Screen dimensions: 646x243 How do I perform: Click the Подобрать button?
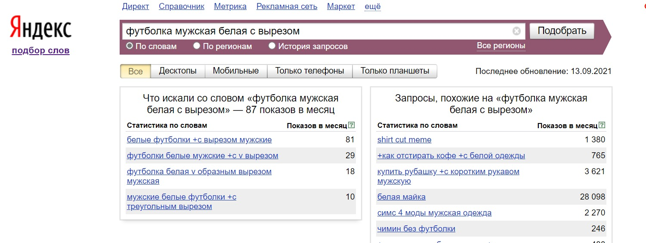pyautogui.click(x=562, y=31)
